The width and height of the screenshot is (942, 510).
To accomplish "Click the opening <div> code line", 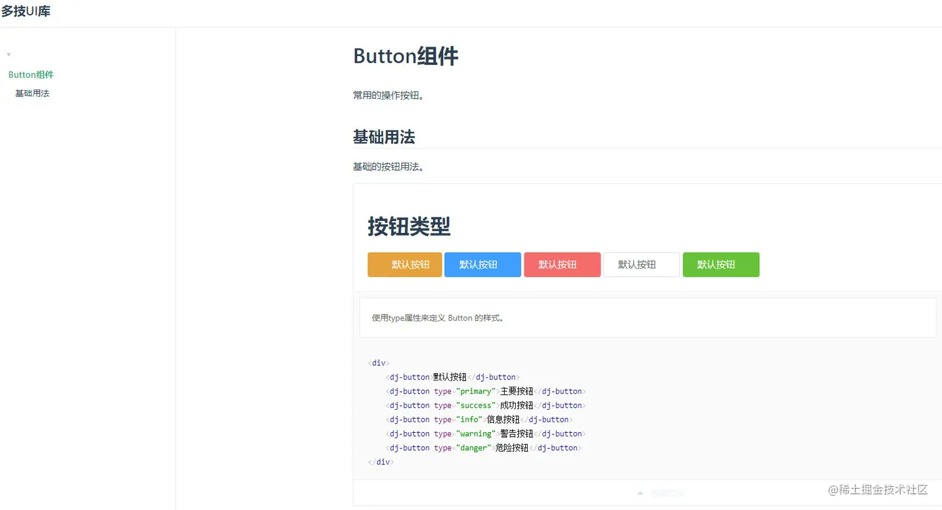I will tap(379, 363).
